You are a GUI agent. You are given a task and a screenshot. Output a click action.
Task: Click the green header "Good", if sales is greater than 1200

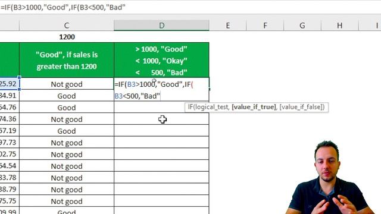click(67, 60)
